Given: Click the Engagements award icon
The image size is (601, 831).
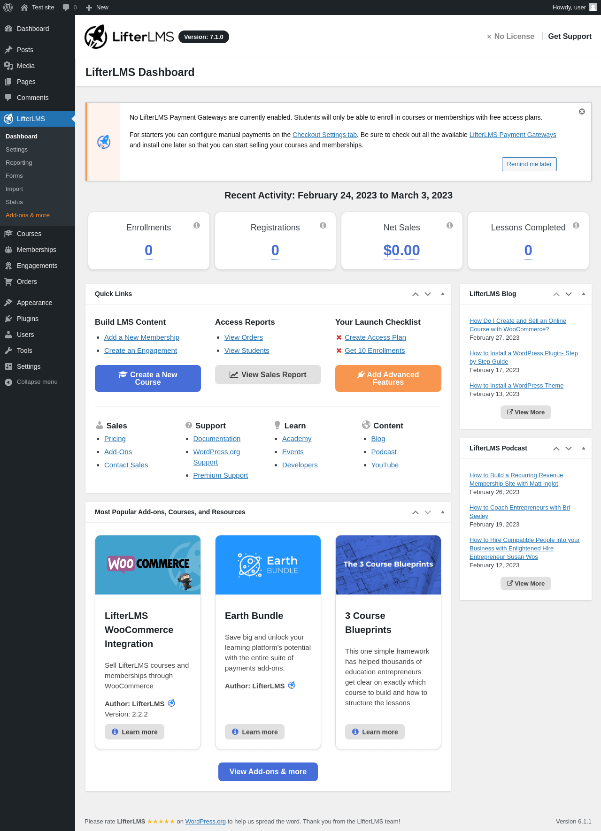Looking at the screenshot, I should coord(8,266).
